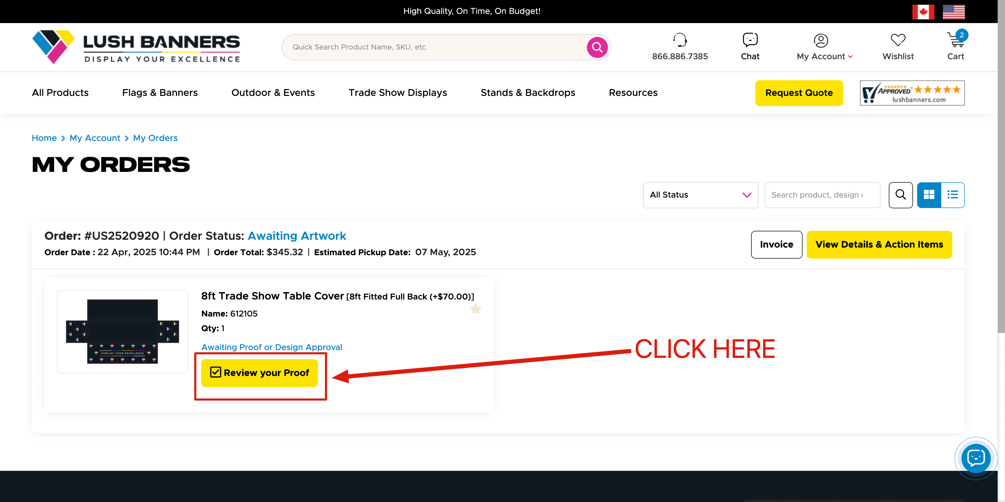The height and width of the screenshot is (502, 1005).
Task: Open the Flags & Banners menu
Action: (x=159, y=93)
